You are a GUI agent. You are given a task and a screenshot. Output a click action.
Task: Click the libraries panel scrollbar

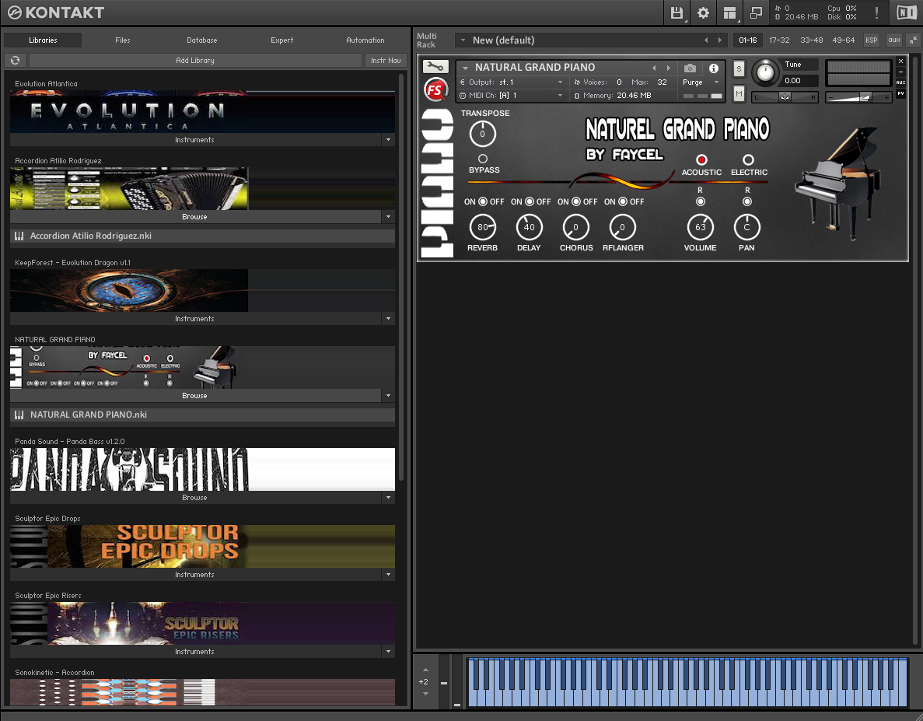(x=402, y=277)
